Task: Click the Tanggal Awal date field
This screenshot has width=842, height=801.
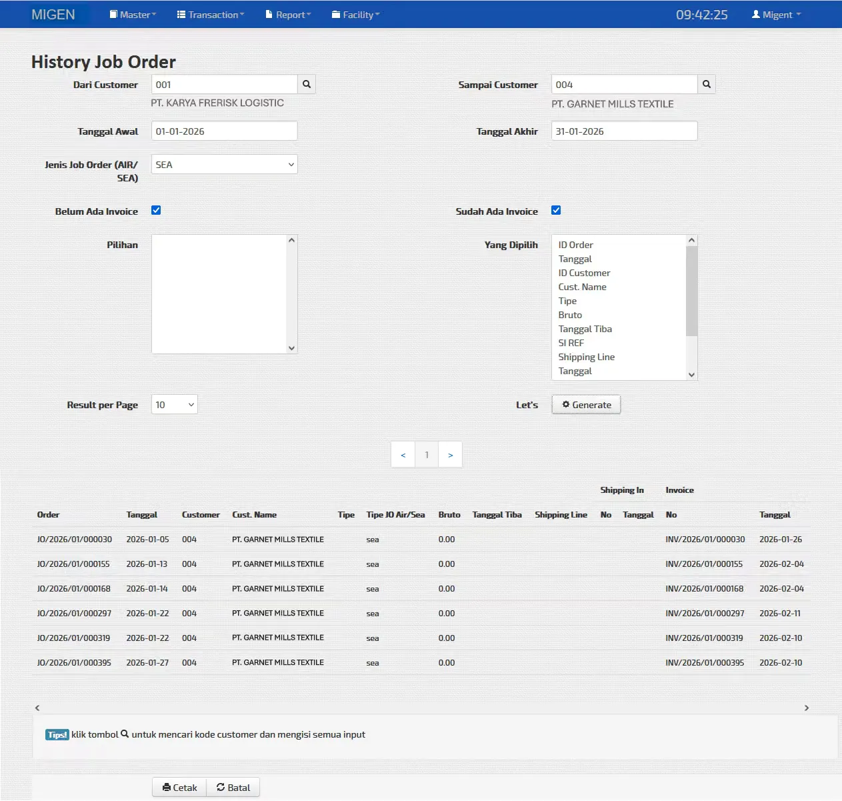Action: pyautogui.click(x=224, y=131)
